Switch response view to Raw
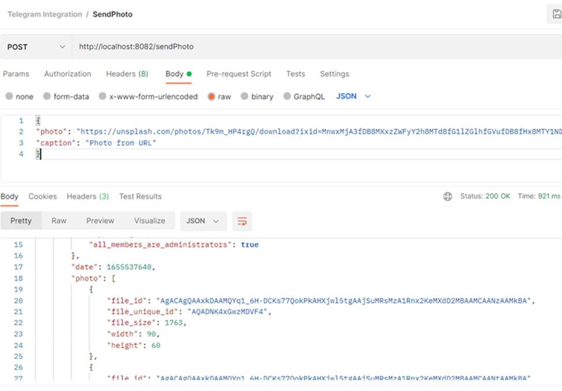The height and width of the screenshot is (391, 562). coord(59,221)
